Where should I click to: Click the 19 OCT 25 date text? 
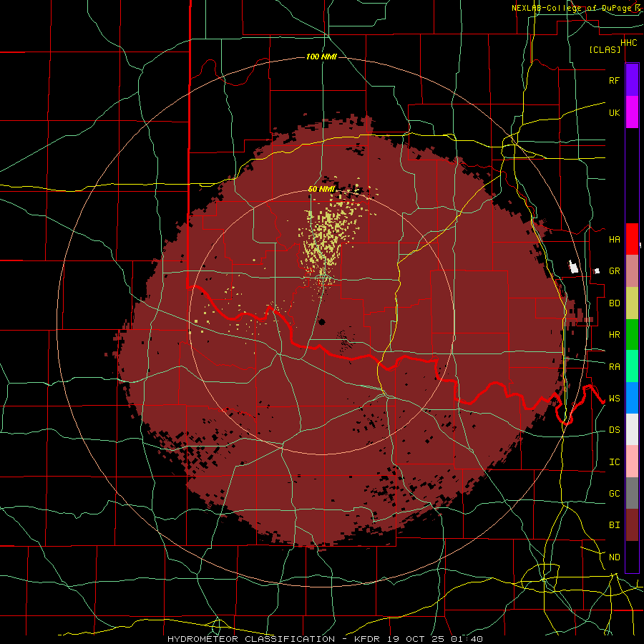[416, 639]
